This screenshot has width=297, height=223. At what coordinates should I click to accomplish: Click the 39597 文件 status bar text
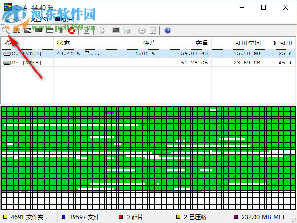click(x=85, y=217)
